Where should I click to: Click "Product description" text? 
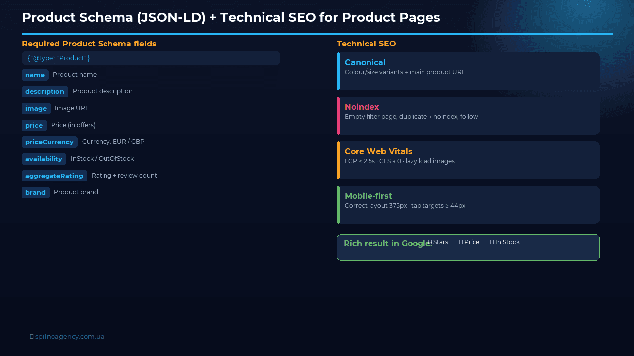(103, 91)
